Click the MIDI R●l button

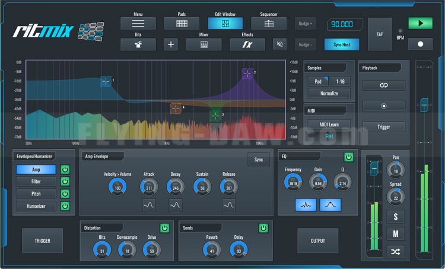(329, 136)
